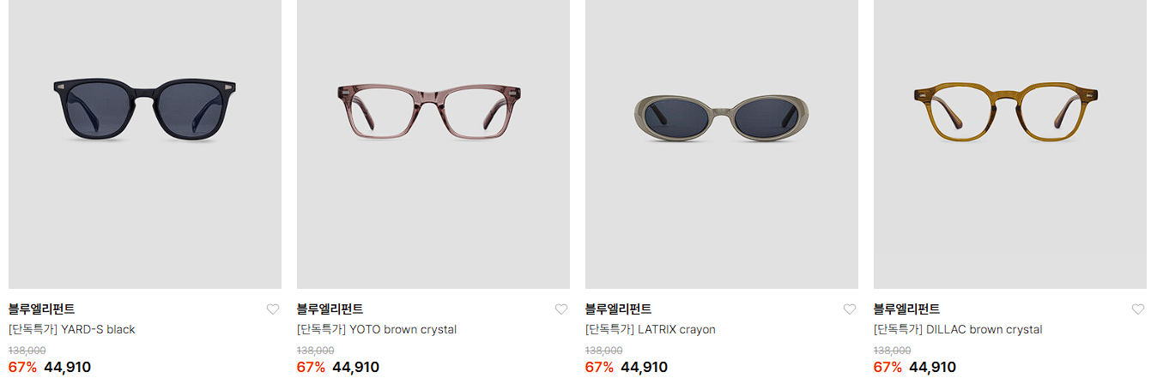This screenshot has height=384, width=1151.
Task: View the DILLAC brown crystal frame image
Action: click(x=1010, y=144)
